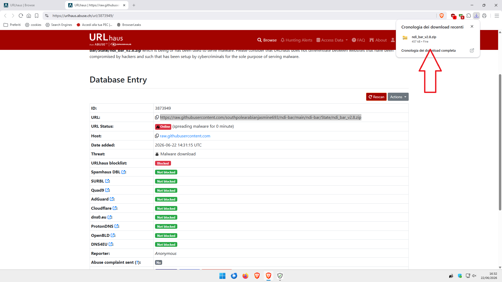Click the 'Anonymous' reporter text
Viewport: 502px width, 282px height.
[166, 253]
